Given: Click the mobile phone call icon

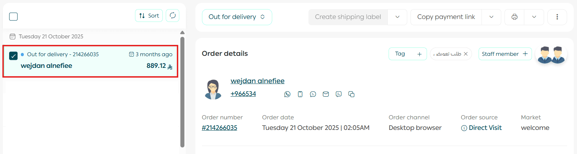Looking at the screenshot, I should coord(300,94).
